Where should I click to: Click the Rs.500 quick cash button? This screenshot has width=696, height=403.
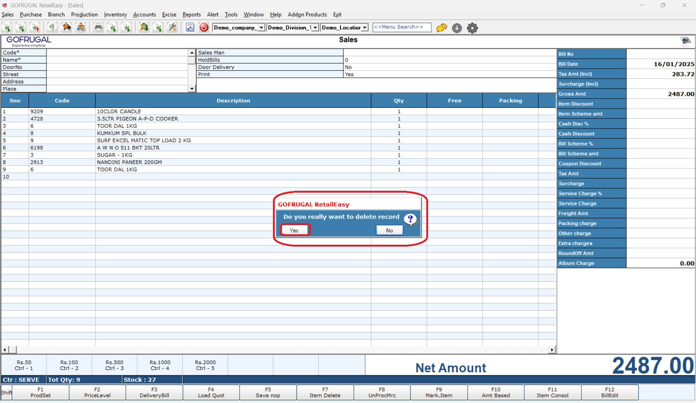[114, 365]
